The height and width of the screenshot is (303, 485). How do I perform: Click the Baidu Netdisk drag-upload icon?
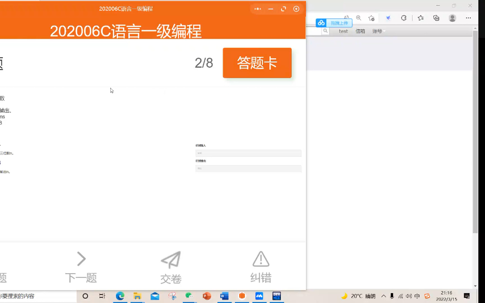tap(322, 23)
